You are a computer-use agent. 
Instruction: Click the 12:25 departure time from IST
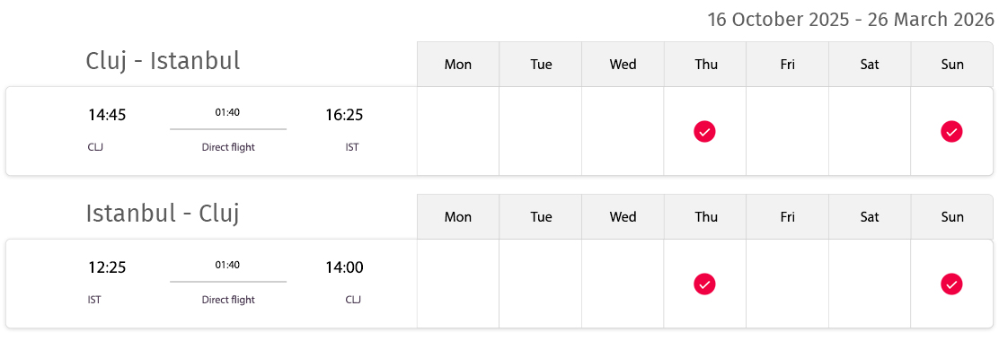click(x=107, y=267)
